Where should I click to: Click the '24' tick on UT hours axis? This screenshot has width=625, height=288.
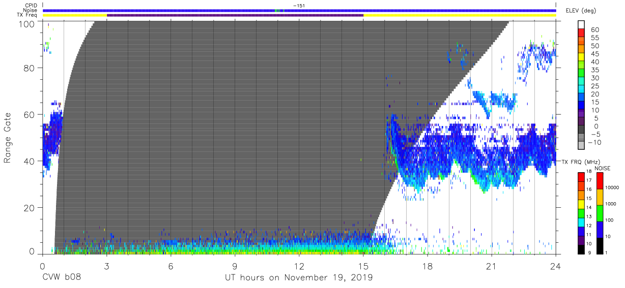(555, 265)
